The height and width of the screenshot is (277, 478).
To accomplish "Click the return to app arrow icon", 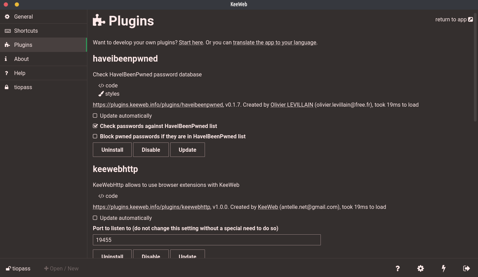I will pos(470,19).
